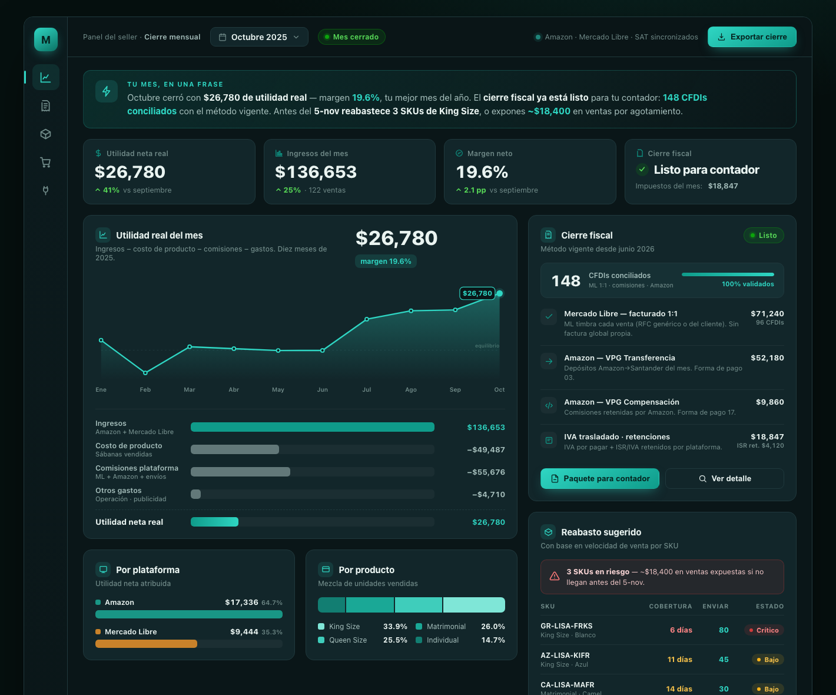836x695 pixels.
Task: Click the Paquete para contador button
Action: coord(600,479)
